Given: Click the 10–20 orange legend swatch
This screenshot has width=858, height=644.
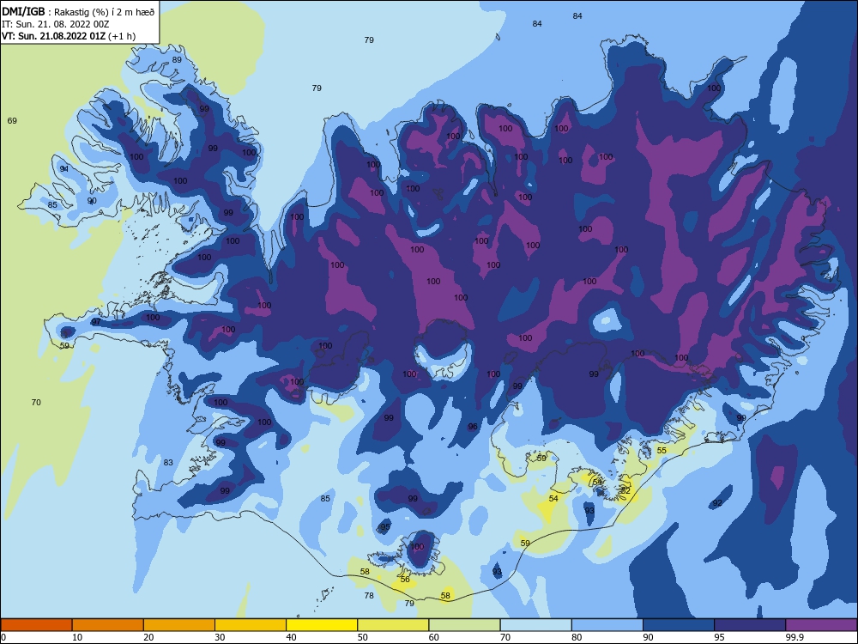Looking at the screenshot, I should tap(108, 625).
